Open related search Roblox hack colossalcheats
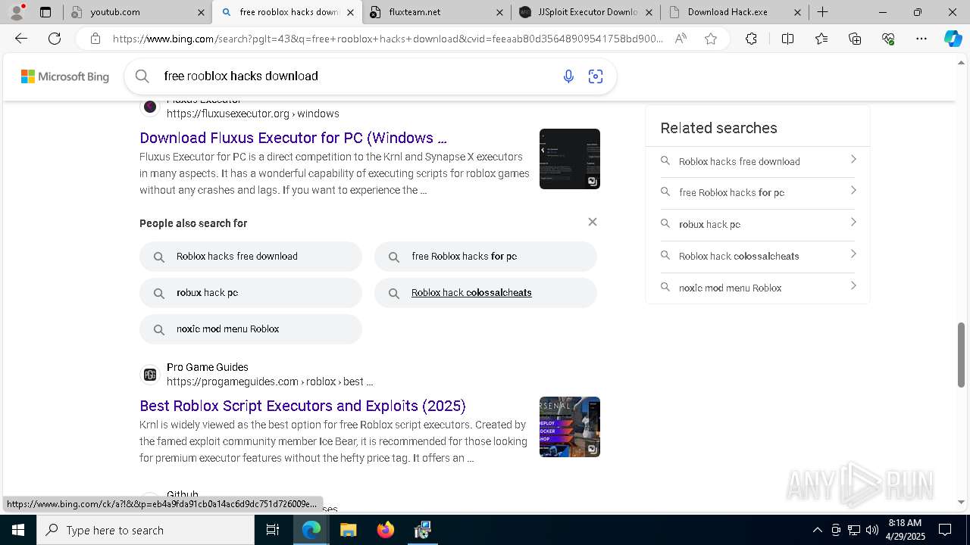This screenshot has width=970, height=545. [x=758, y=256]
